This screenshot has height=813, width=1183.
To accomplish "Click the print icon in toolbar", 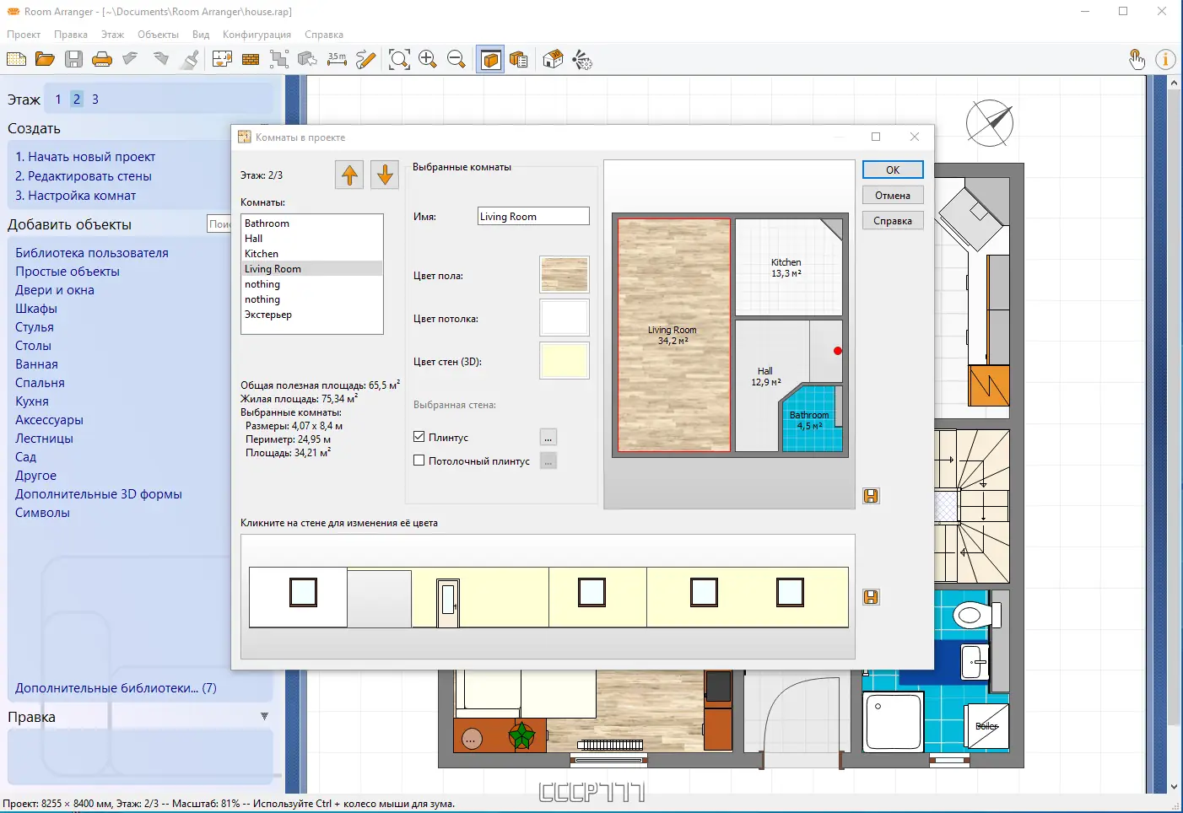I will [102, 59].
